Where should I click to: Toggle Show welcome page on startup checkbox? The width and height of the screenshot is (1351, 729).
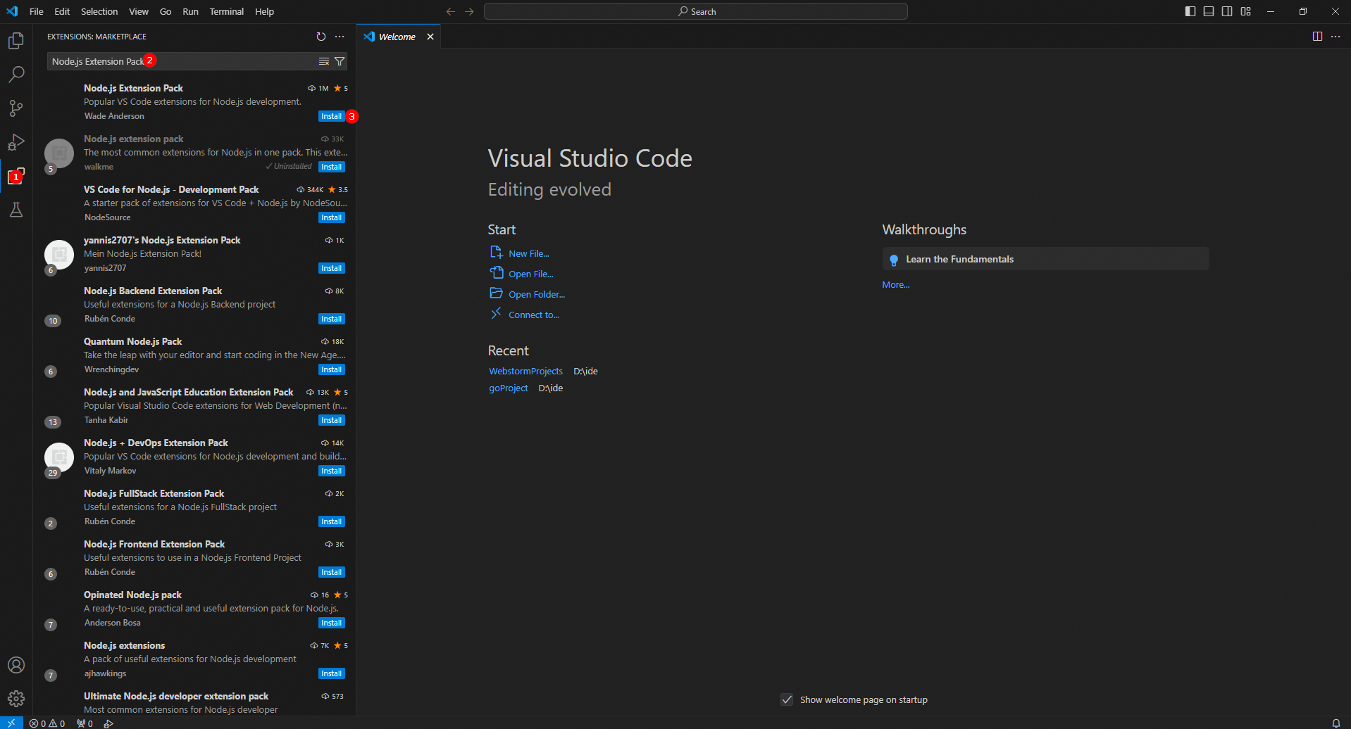[x=787, y=699]
